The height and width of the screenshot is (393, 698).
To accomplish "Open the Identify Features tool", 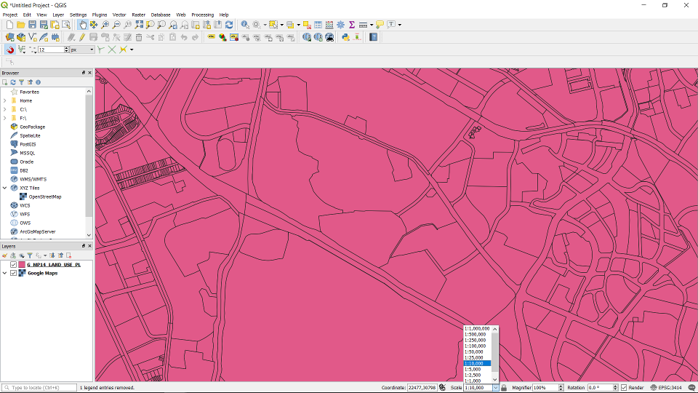I will (x=245, y=25).
